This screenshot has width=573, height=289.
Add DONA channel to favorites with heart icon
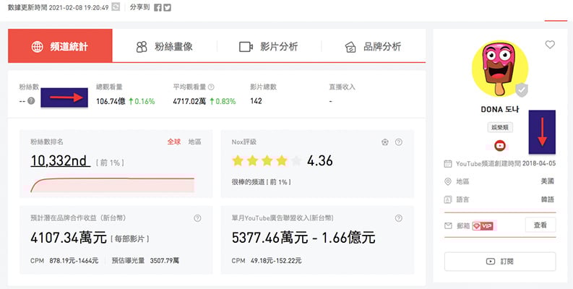coord(550,45)
